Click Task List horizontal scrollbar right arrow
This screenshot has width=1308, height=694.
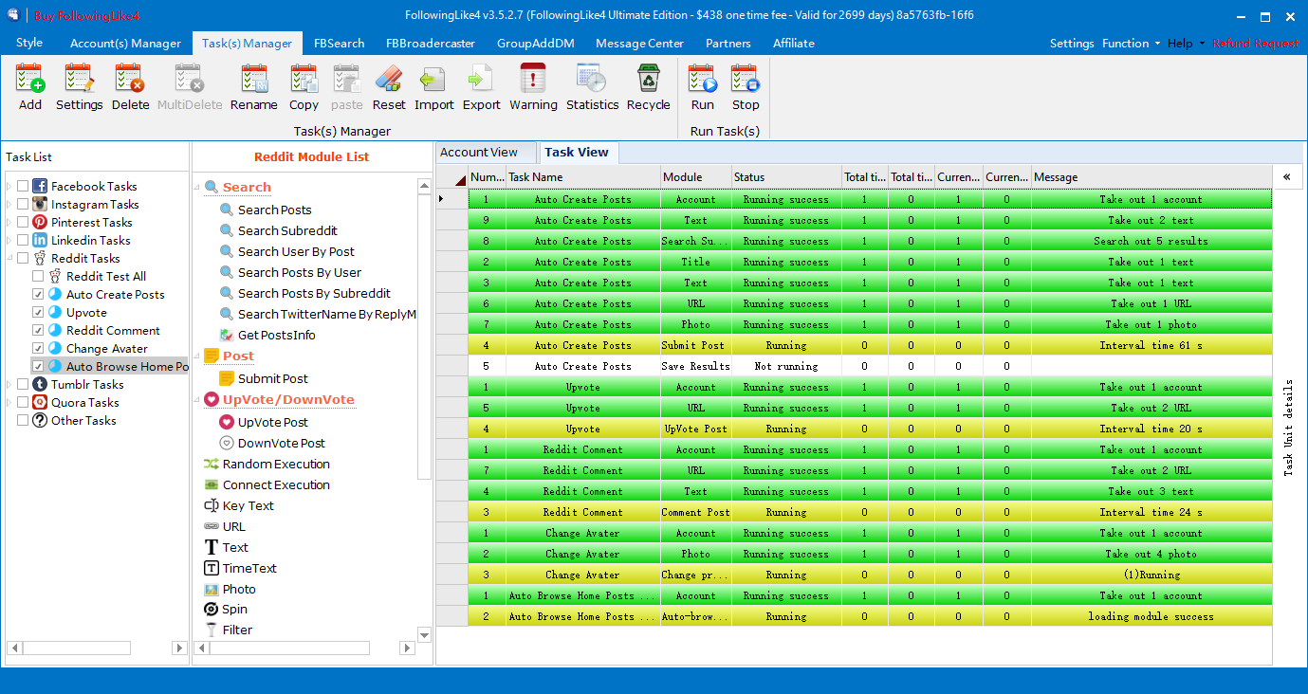point(179,648)
